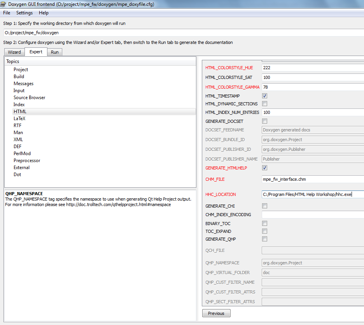The height and width of the screenshot is (325, 364).
Task: Check the TOC_EXPAND option
Action: [265, 231]
